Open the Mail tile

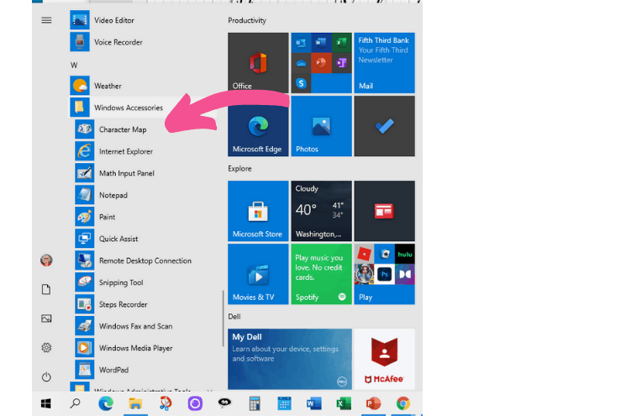point(385,63)
